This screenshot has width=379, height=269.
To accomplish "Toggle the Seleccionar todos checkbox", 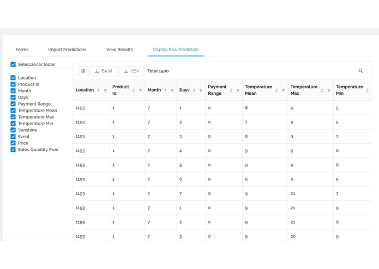I will click(13, 64).
